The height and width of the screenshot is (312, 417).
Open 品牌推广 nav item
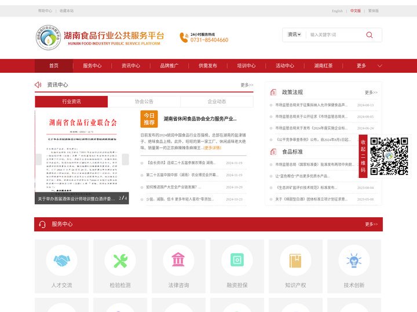click(169, 65)
